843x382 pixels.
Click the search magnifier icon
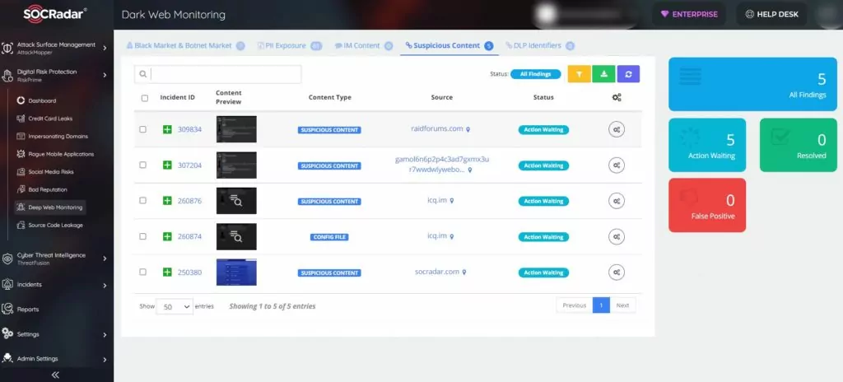143,74
